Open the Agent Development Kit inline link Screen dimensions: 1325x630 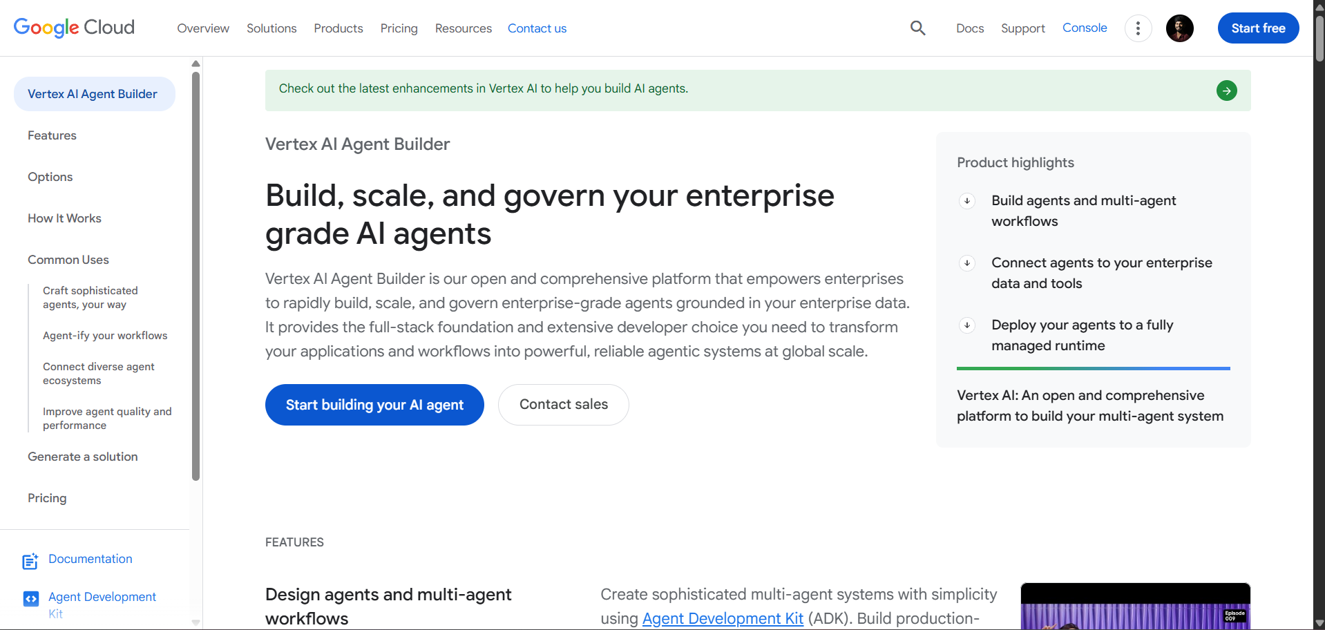723,618
